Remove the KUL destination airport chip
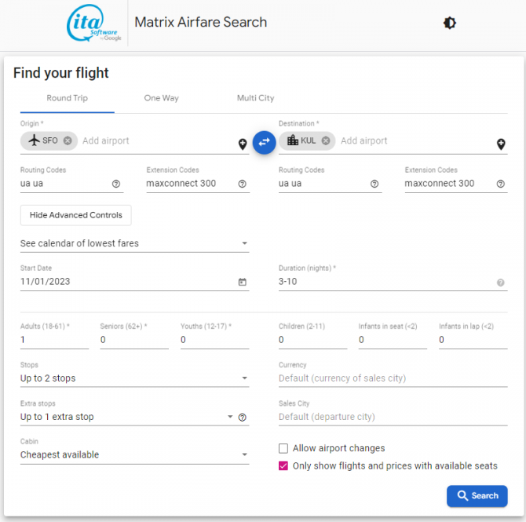 326,141
